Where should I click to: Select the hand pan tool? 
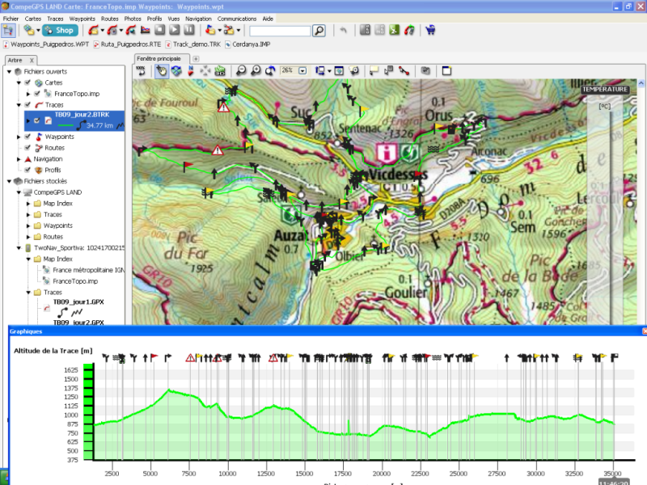coord(162,71)
